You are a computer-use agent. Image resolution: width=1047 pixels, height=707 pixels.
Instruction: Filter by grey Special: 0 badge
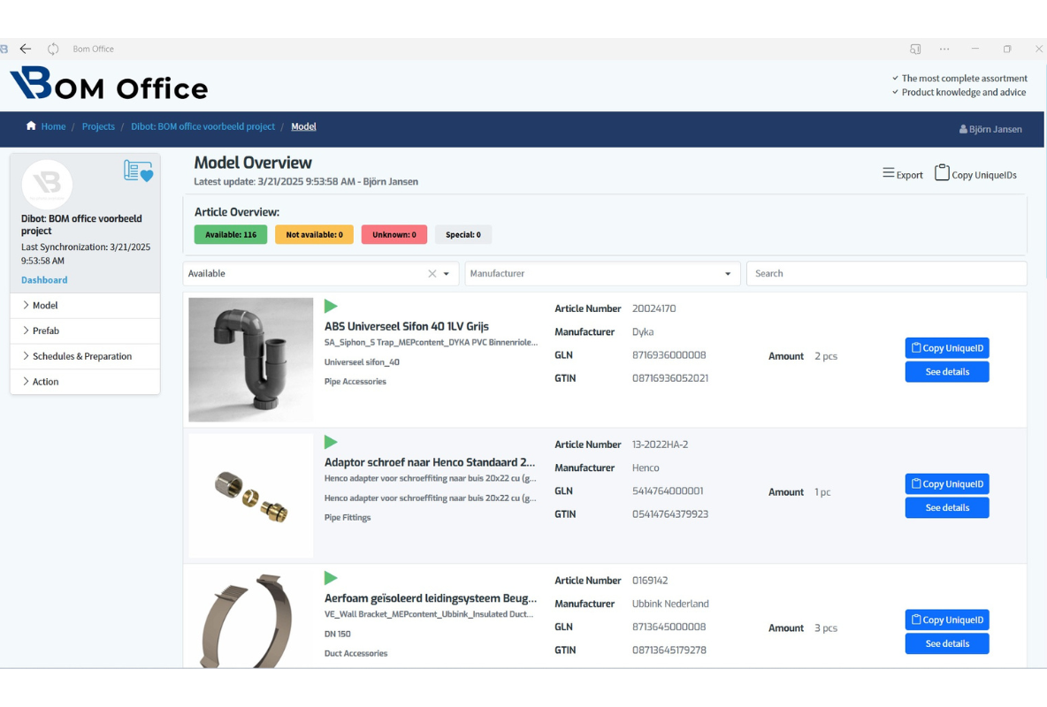click(462, 234)
